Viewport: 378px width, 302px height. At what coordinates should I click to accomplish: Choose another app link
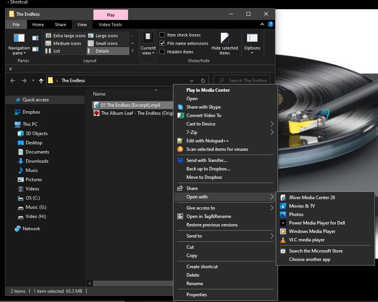(310, 259)
